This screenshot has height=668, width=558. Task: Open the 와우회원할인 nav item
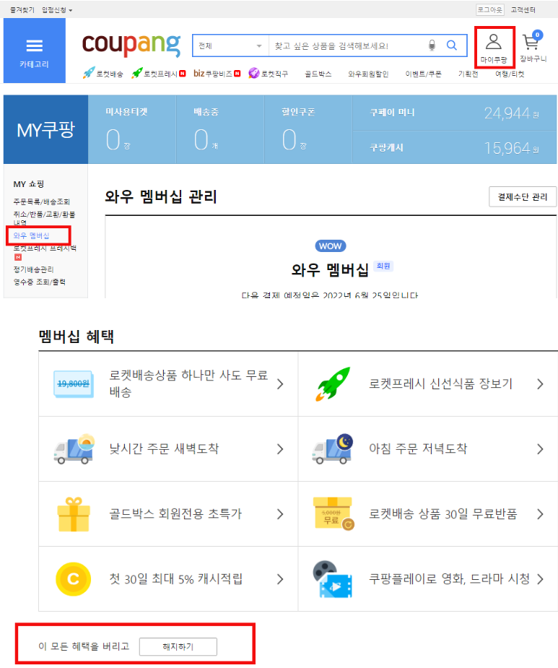368,74
